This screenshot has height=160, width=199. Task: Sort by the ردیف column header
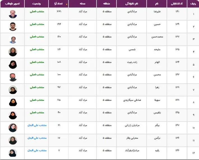[193, 4]
